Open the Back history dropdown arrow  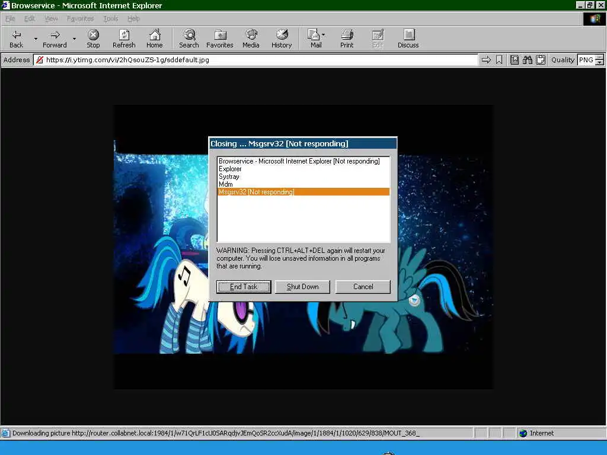click(x=36, y=39)
